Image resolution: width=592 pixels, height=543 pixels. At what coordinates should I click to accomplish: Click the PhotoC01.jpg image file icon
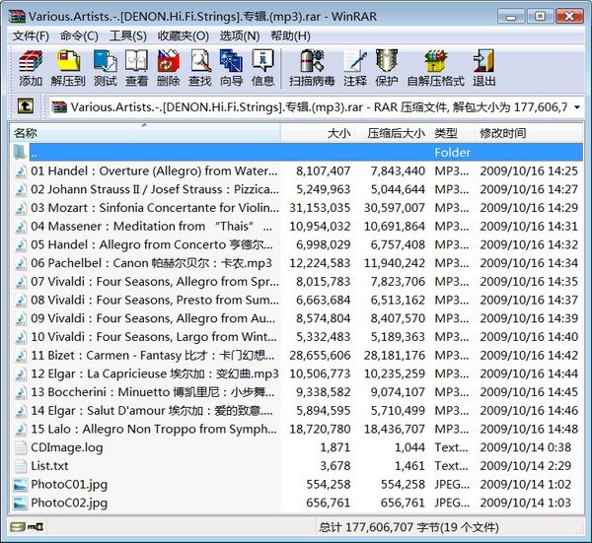click(21, 484)
